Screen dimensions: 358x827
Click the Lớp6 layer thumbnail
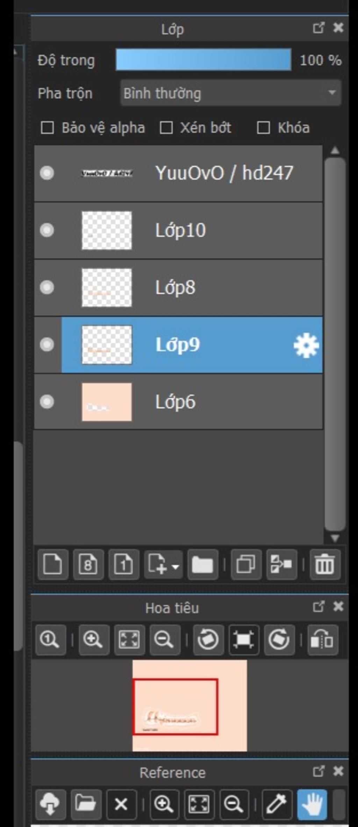point(107,402)
